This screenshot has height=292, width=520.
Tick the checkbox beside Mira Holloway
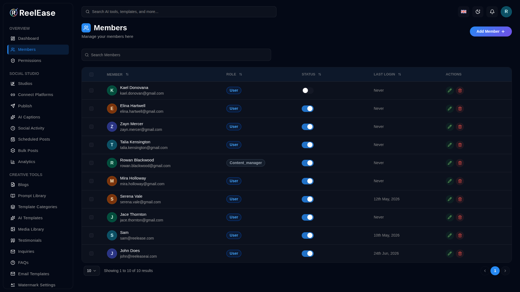pos(91,181)
